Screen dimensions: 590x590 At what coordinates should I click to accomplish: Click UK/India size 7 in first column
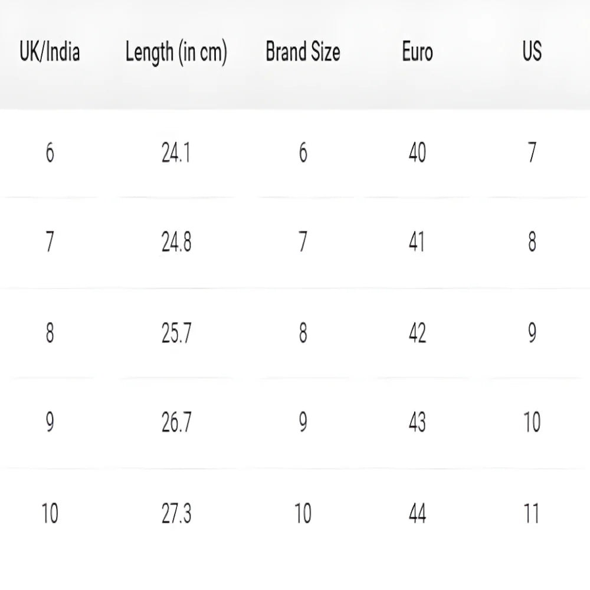(50, 242)
